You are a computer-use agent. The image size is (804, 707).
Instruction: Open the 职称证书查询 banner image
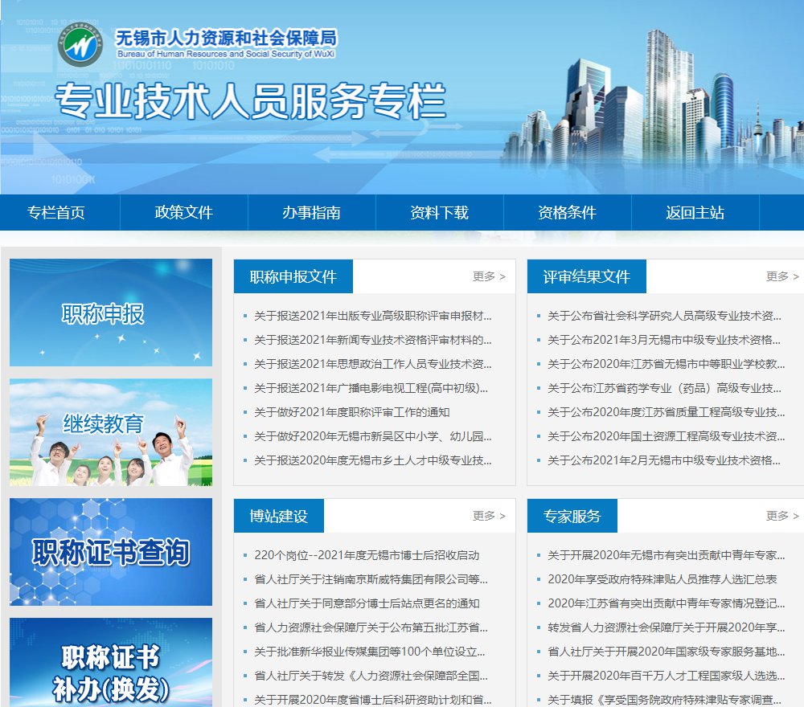tap(111, 552)
